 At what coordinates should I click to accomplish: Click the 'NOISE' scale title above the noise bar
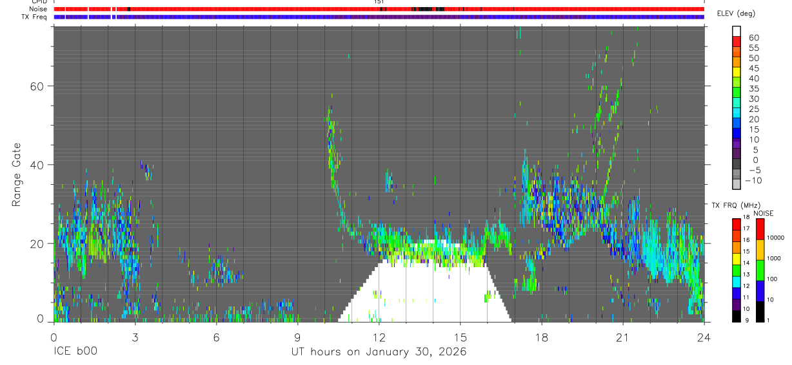(764, 213)
